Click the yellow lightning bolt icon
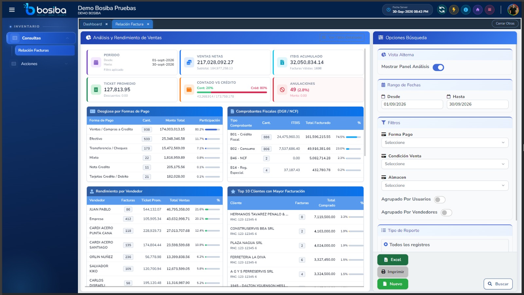 coord(454,10)
